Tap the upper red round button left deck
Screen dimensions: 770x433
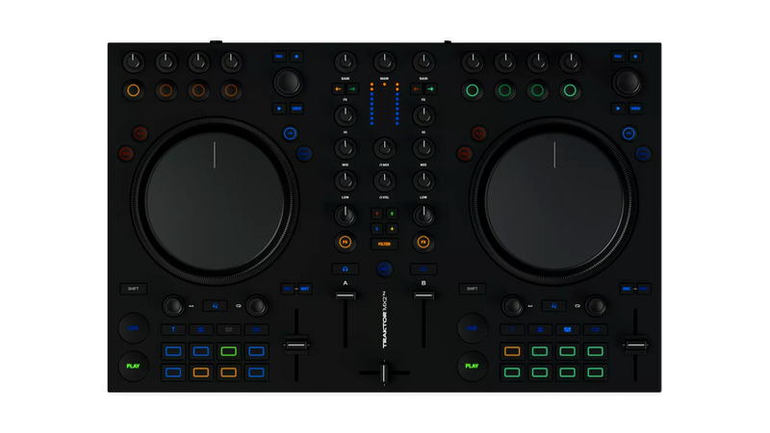coord(140,134)
